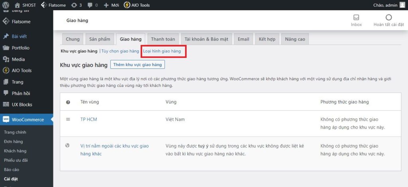Switch to the Thanh toán tab
This screenshot has height=187, width=408.
pos(163,39)
